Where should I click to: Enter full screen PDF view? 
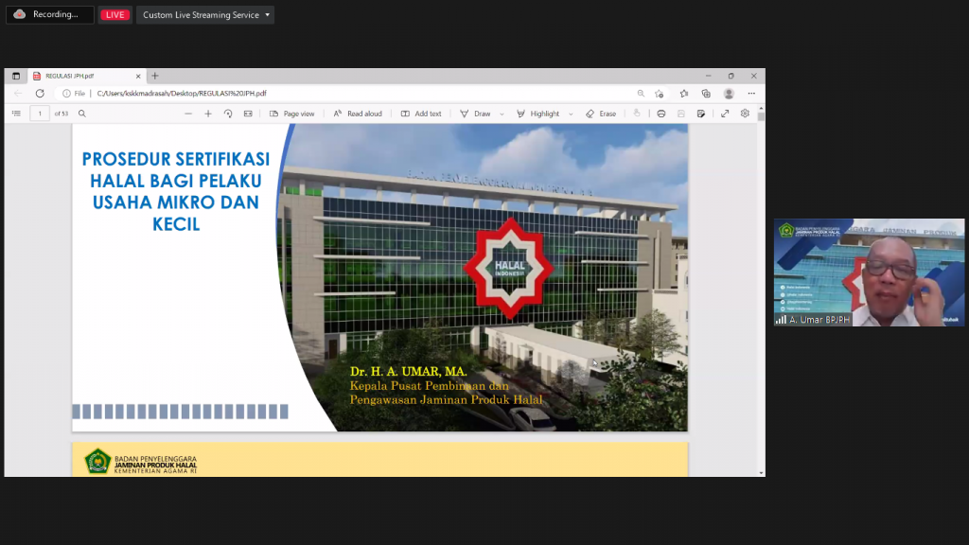coord(725,114)
